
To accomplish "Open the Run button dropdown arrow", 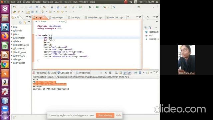I will 101,7.
